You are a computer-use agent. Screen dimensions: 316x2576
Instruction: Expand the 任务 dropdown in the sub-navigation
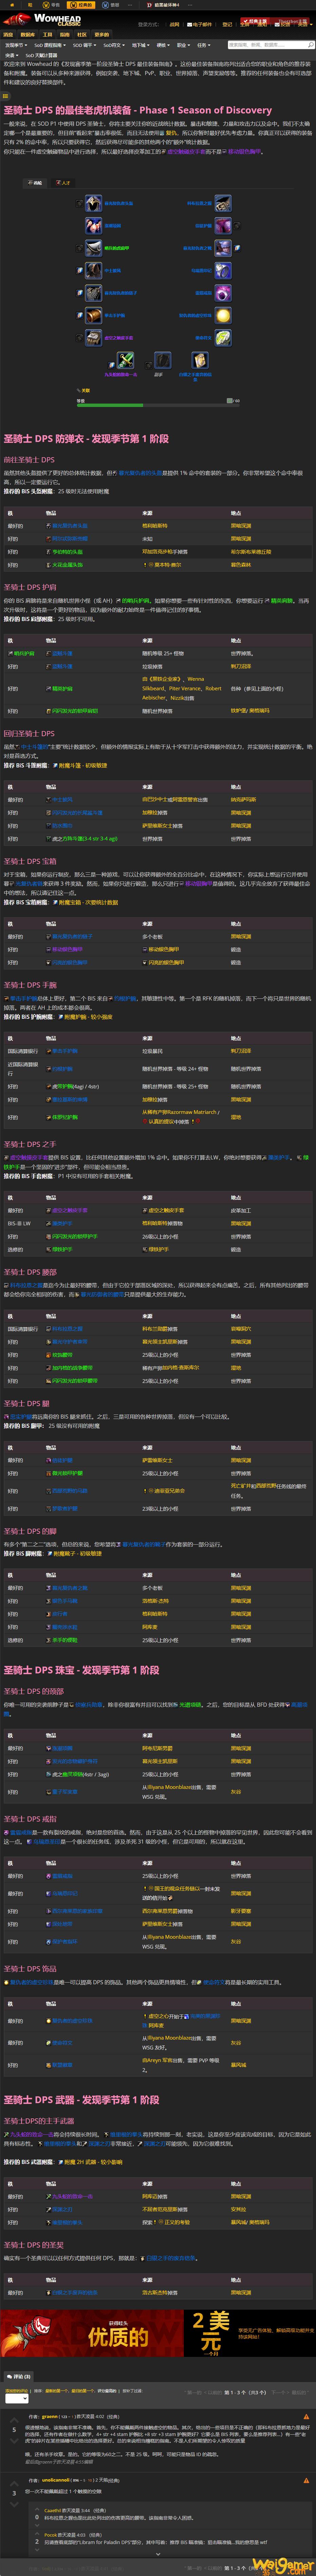click(203, 45)
